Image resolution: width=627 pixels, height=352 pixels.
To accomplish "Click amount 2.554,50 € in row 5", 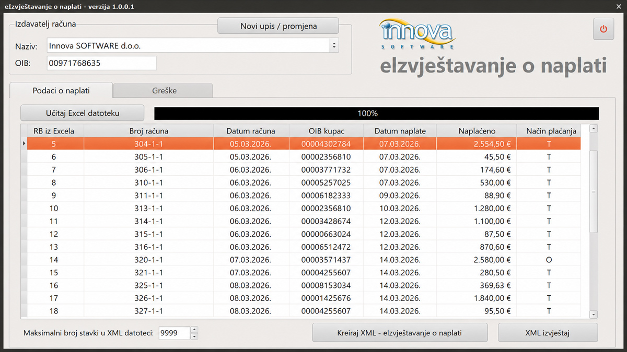I will pos(477,143).
